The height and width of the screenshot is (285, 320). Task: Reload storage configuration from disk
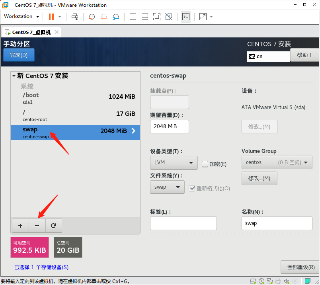point(53,226)
